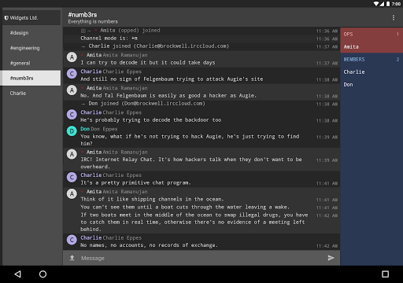Focus the Message input field
The image size is (403, 283).
[x=201, y=258]
